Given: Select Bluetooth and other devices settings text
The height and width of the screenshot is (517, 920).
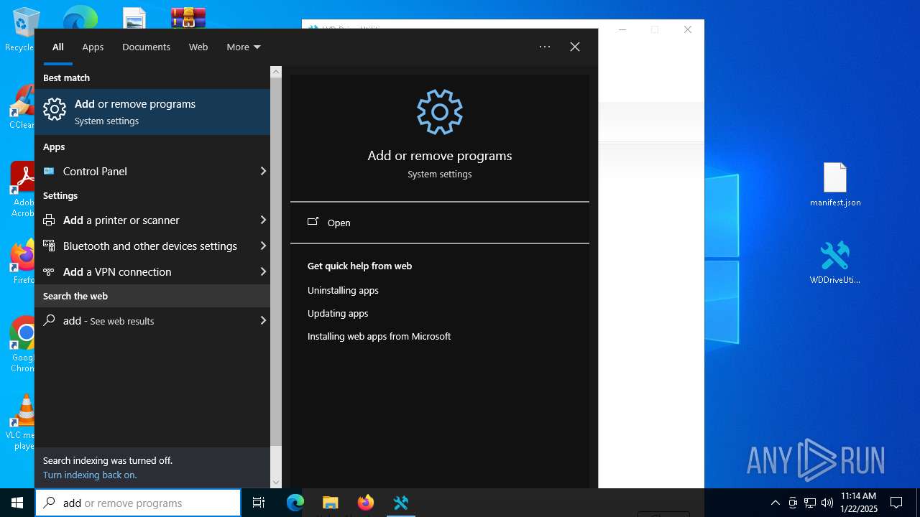Looking at the screenshot, I should (x=150, y=246).
